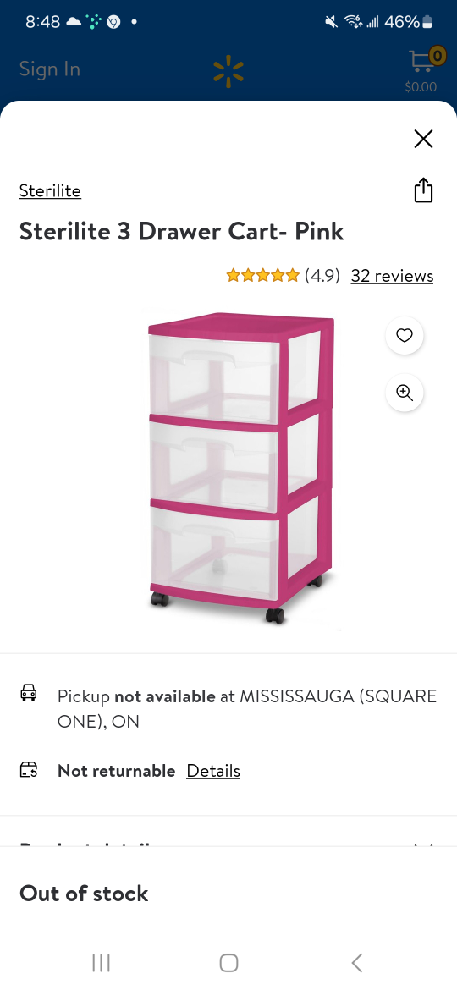Screen dimensions: 457x990
Task: Close the product details sheet
Action: 423,138
